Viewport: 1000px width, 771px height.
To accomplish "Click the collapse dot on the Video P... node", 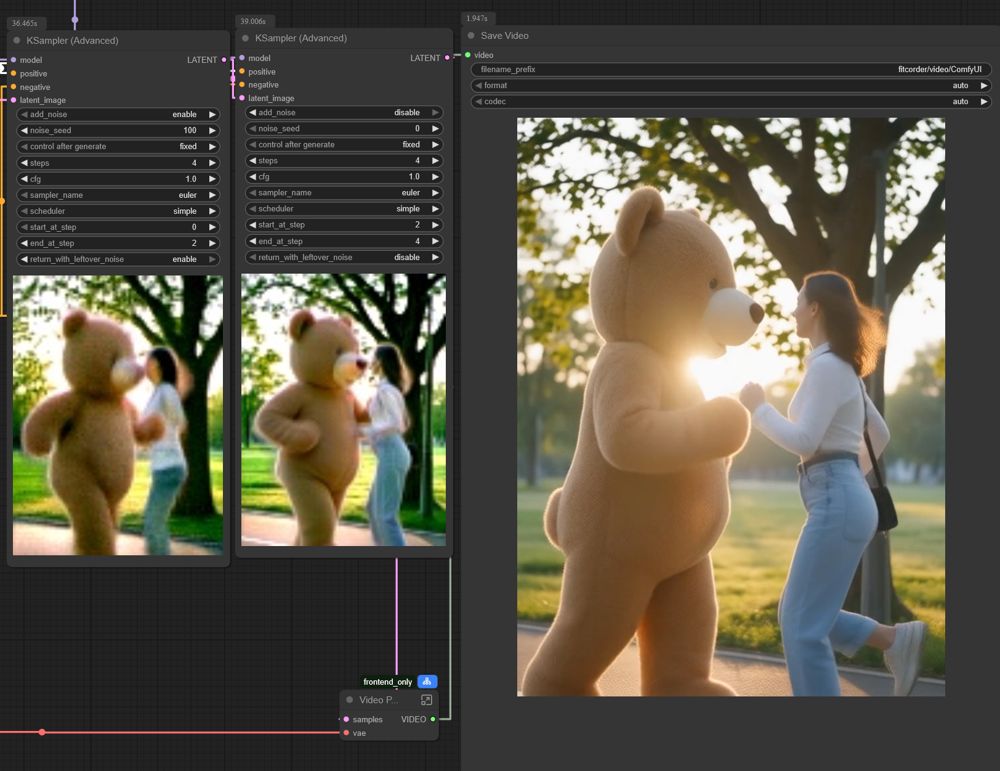I will [349, 700].
